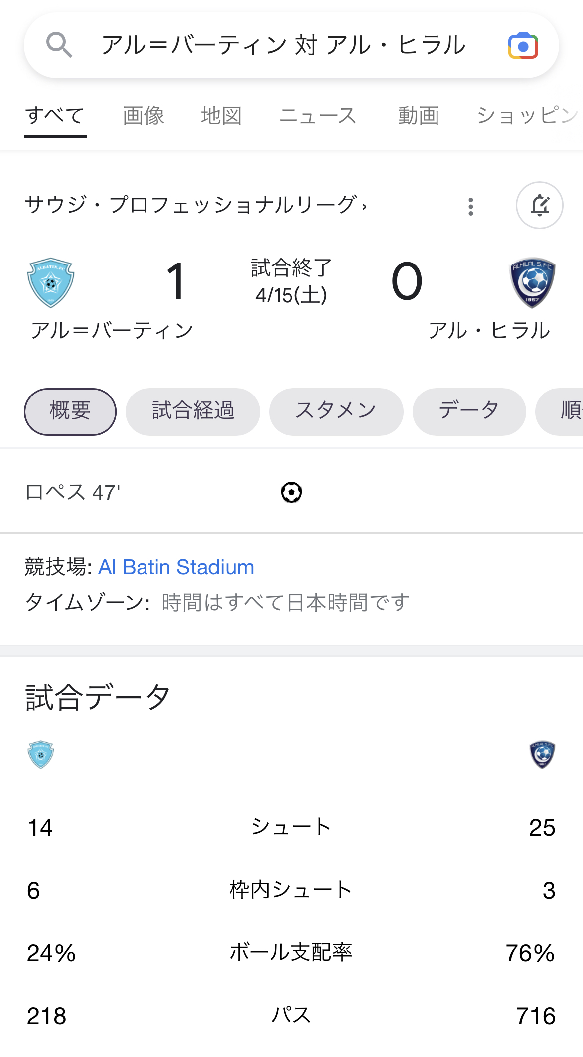This screenshot has height=1057, width=583.
Task: Select the スタメン chip
Action: tap(336, 411)
